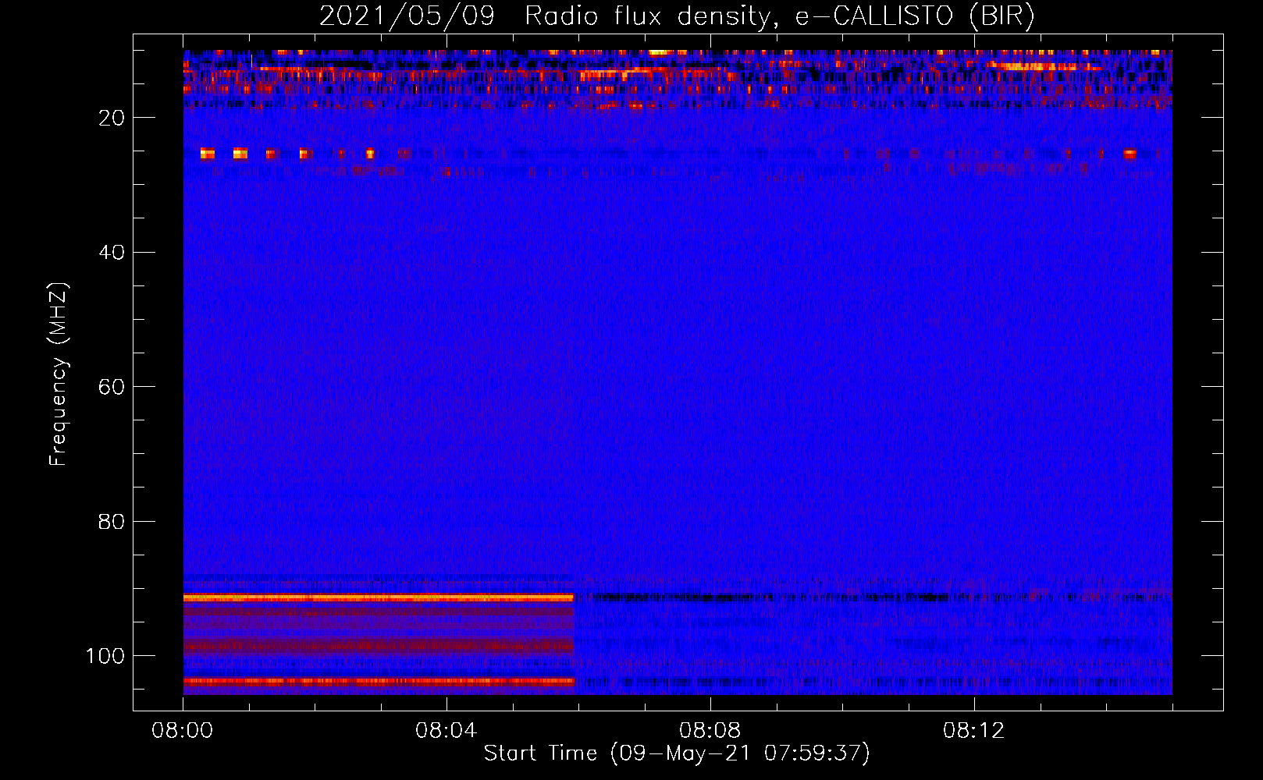Screen dimensions: 1263x780
Task: Click the 'Start Time (09-May-21 07:59:37)' label
Action: 677,753
